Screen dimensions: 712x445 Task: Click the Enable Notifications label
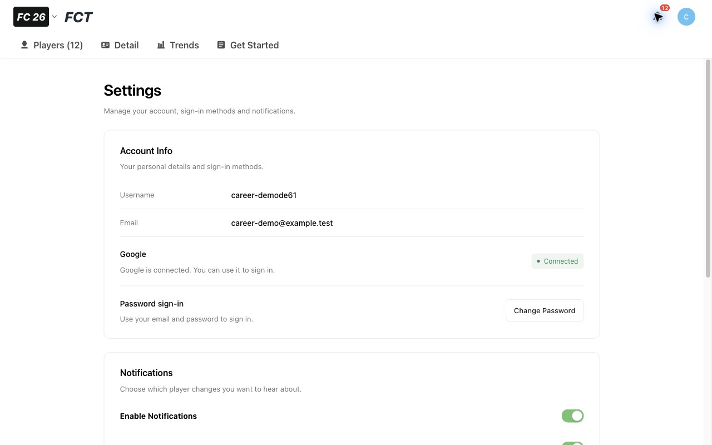tap(159, 416)
